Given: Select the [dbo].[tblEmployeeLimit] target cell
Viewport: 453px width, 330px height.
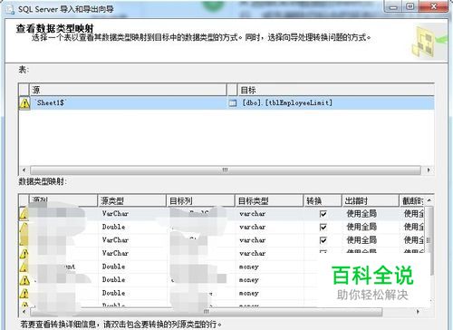Looking at the screenshot, I should (x=336, y=103).
